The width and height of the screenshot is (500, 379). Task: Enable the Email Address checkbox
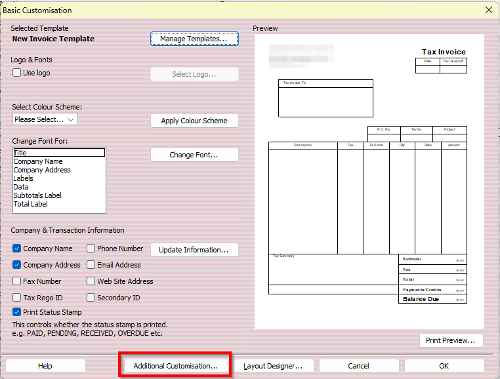coord(91,264)
